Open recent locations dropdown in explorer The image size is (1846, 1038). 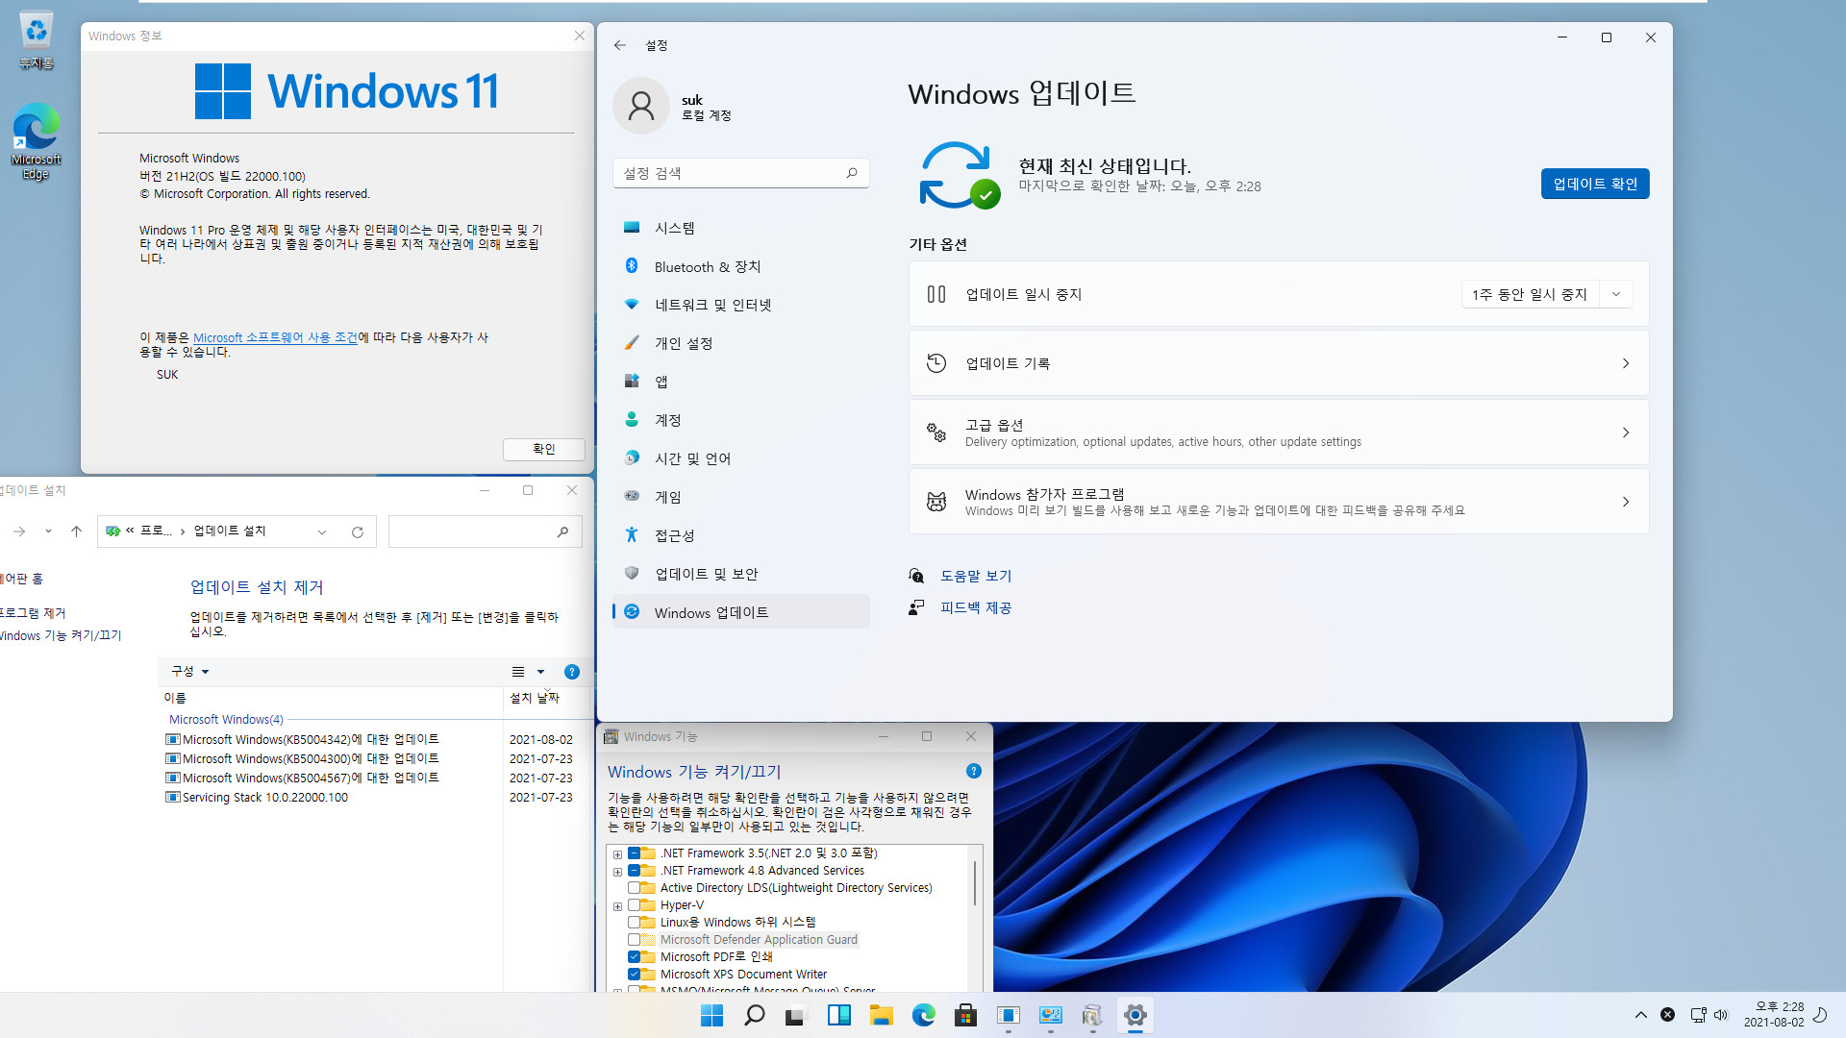[x=48, y=531]
